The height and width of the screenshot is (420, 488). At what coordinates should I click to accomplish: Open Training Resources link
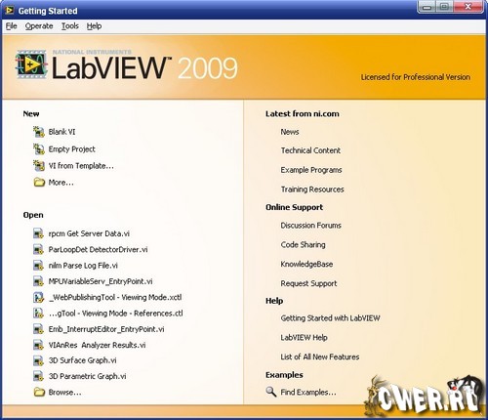point(312,189)
